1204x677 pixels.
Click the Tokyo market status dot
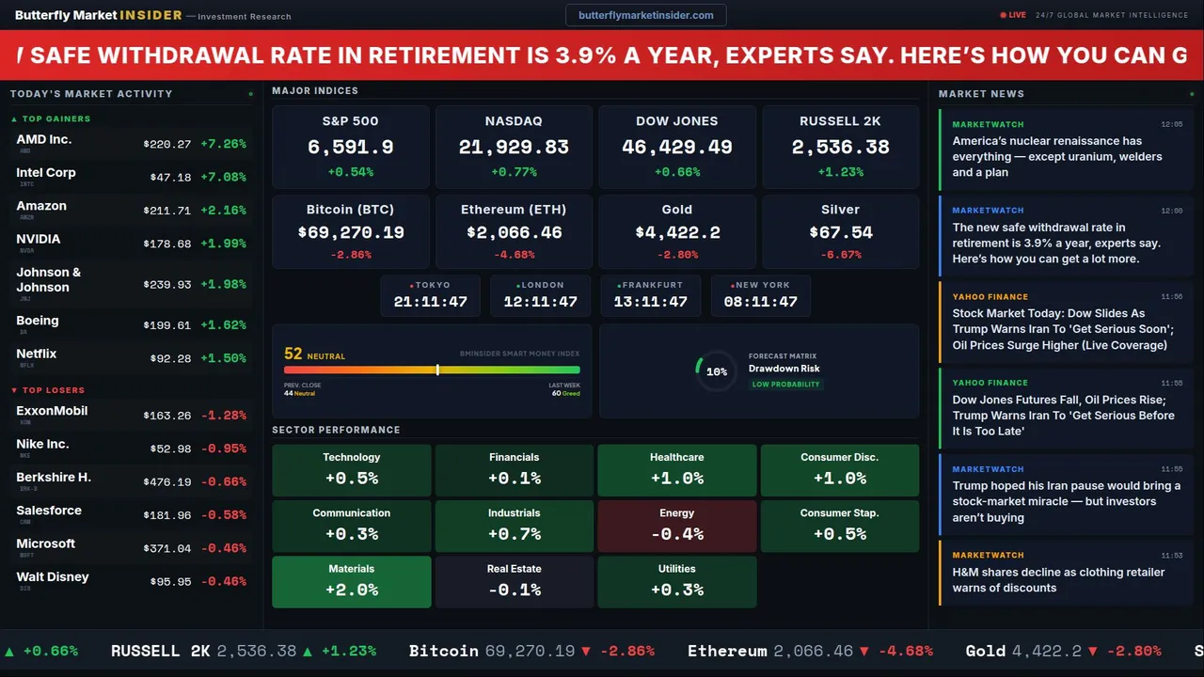pos(412,285)
